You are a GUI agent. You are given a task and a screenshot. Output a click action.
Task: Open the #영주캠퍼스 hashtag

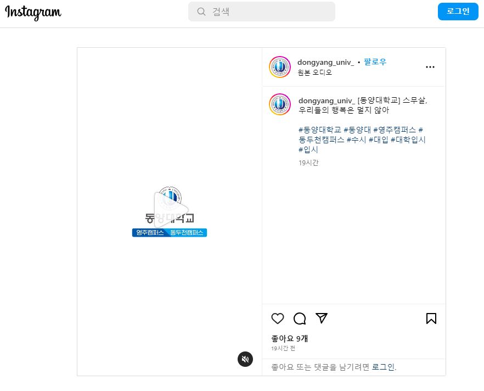pos(395,130)
